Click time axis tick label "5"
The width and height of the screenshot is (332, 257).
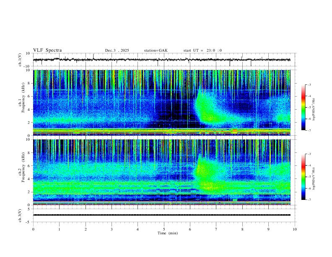click(164, 229)
